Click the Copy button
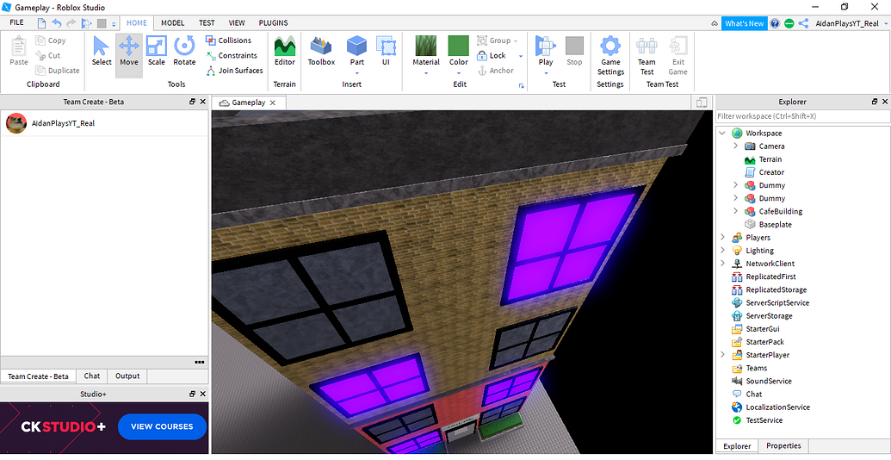Viewport: 891px width, 460px height. pos(51,40)
